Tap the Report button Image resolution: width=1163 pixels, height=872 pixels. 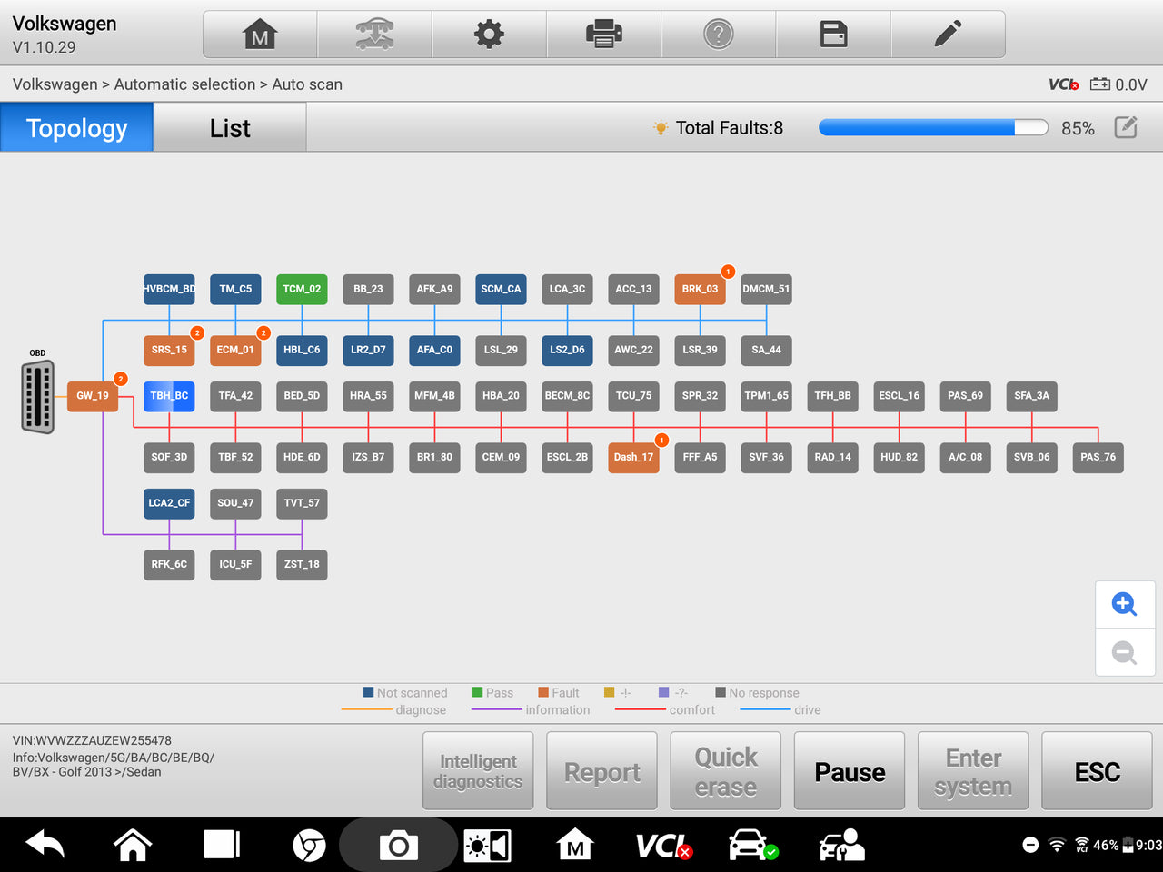click(601, 771)
